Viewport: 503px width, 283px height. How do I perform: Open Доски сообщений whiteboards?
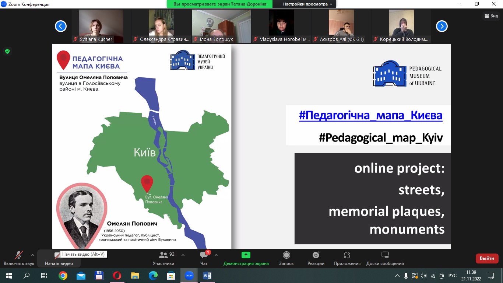point(385,258)
